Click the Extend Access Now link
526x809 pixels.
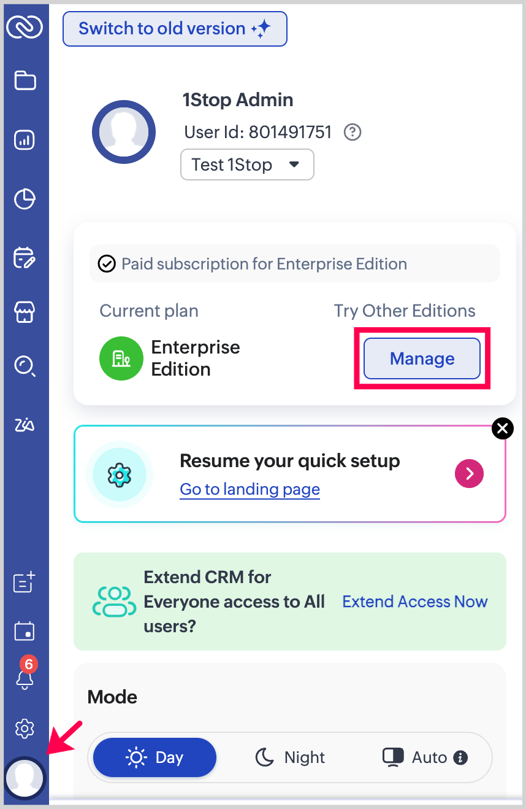point(414,602)
